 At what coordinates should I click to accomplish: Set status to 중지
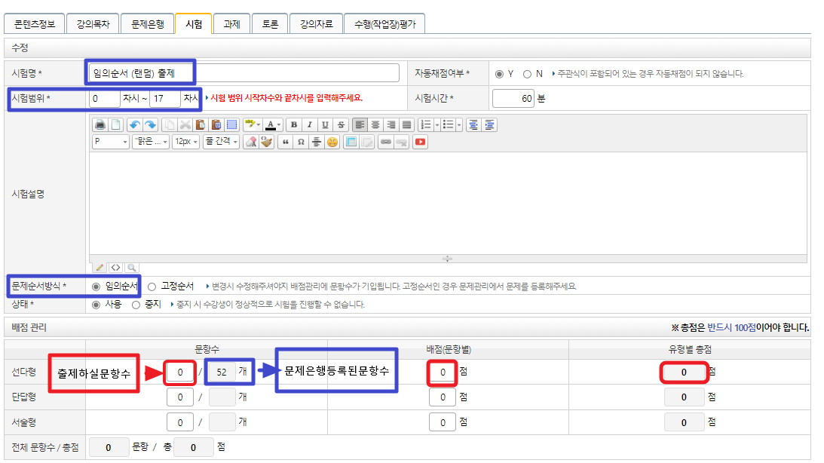click(136, 305)
